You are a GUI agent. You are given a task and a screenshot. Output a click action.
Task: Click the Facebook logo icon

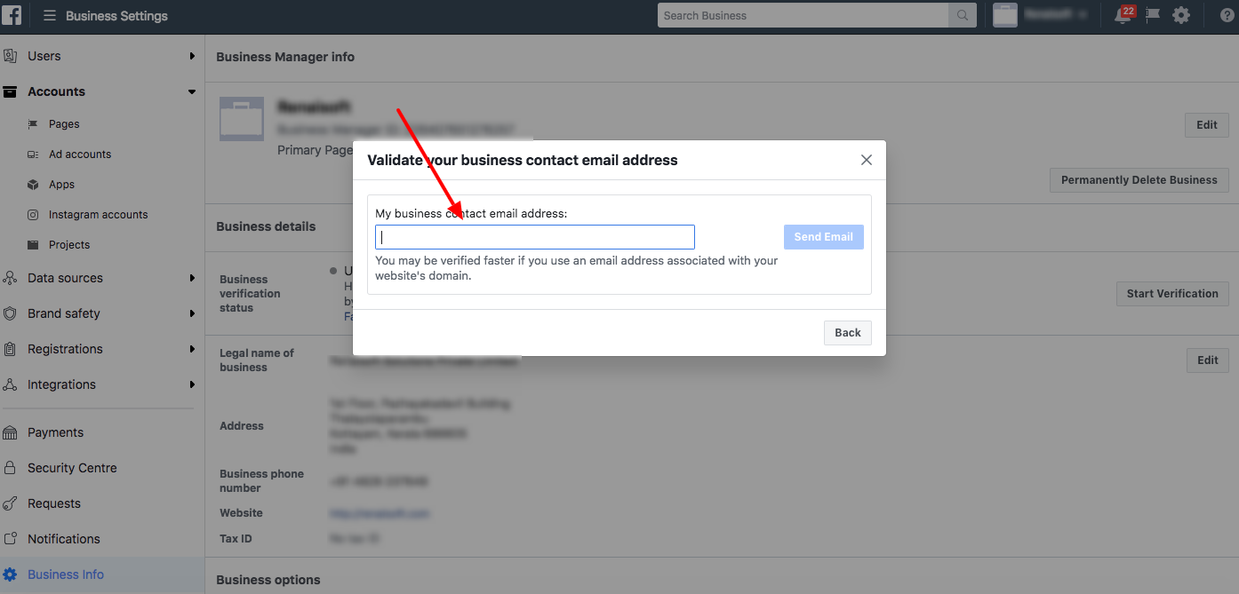tap(12, 15)
